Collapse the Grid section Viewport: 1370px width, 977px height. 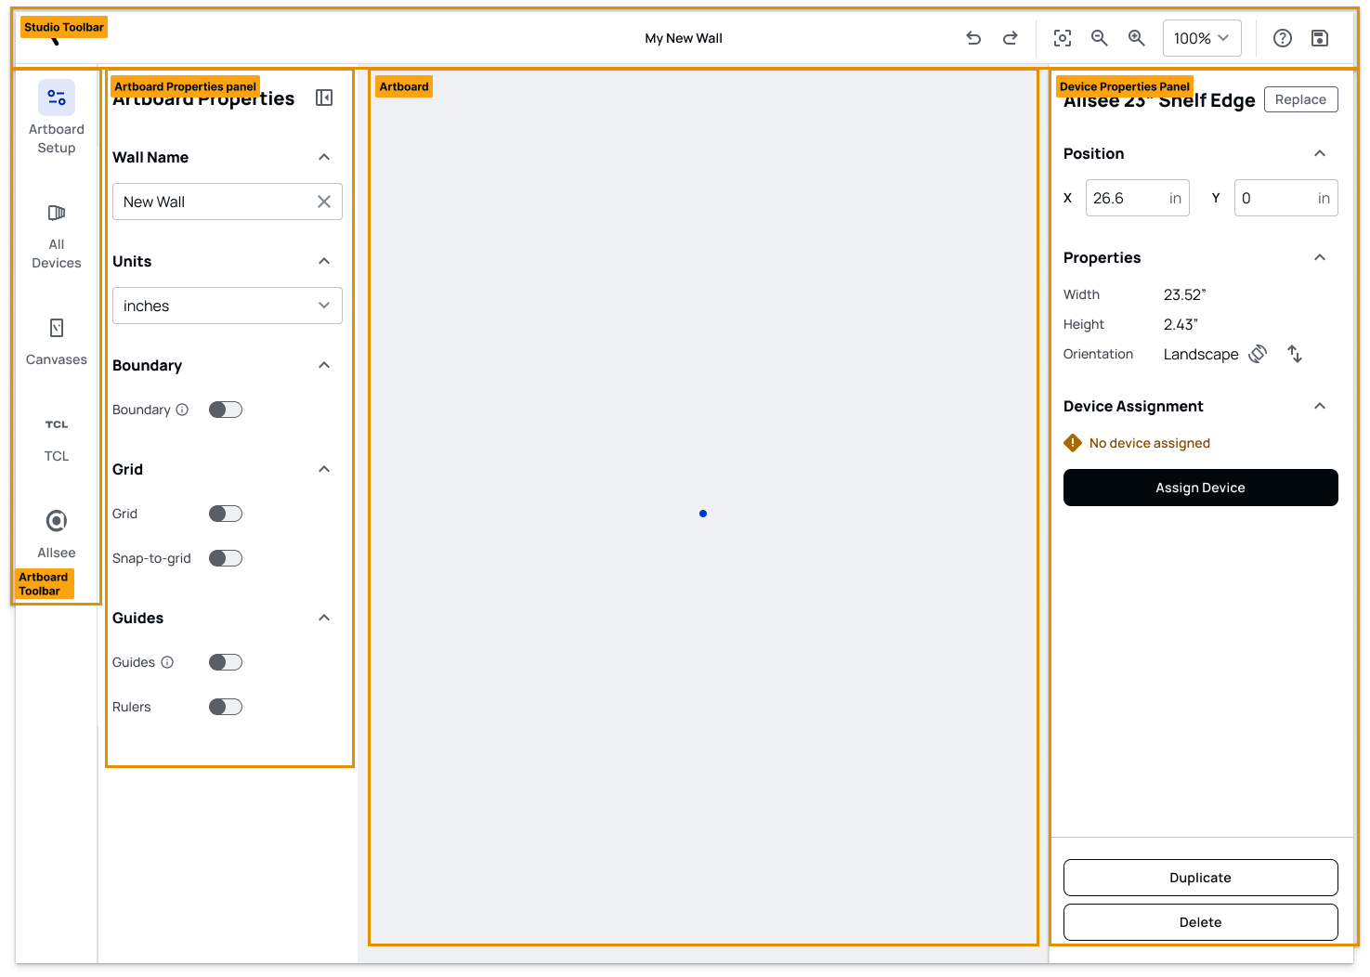324,469
